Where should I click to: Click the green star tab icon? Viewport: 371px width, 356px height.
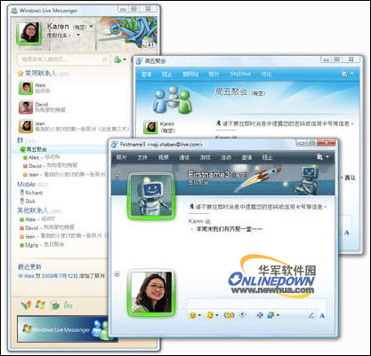pyautogui.click(x=55, y=305)
